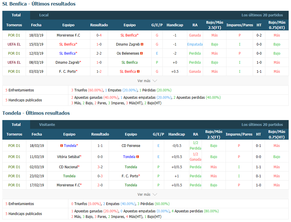291x222 pixels.
Task: Click the Handicap column header in SL Benfica table
Action: pyautogui.click(x=175, y=25)
